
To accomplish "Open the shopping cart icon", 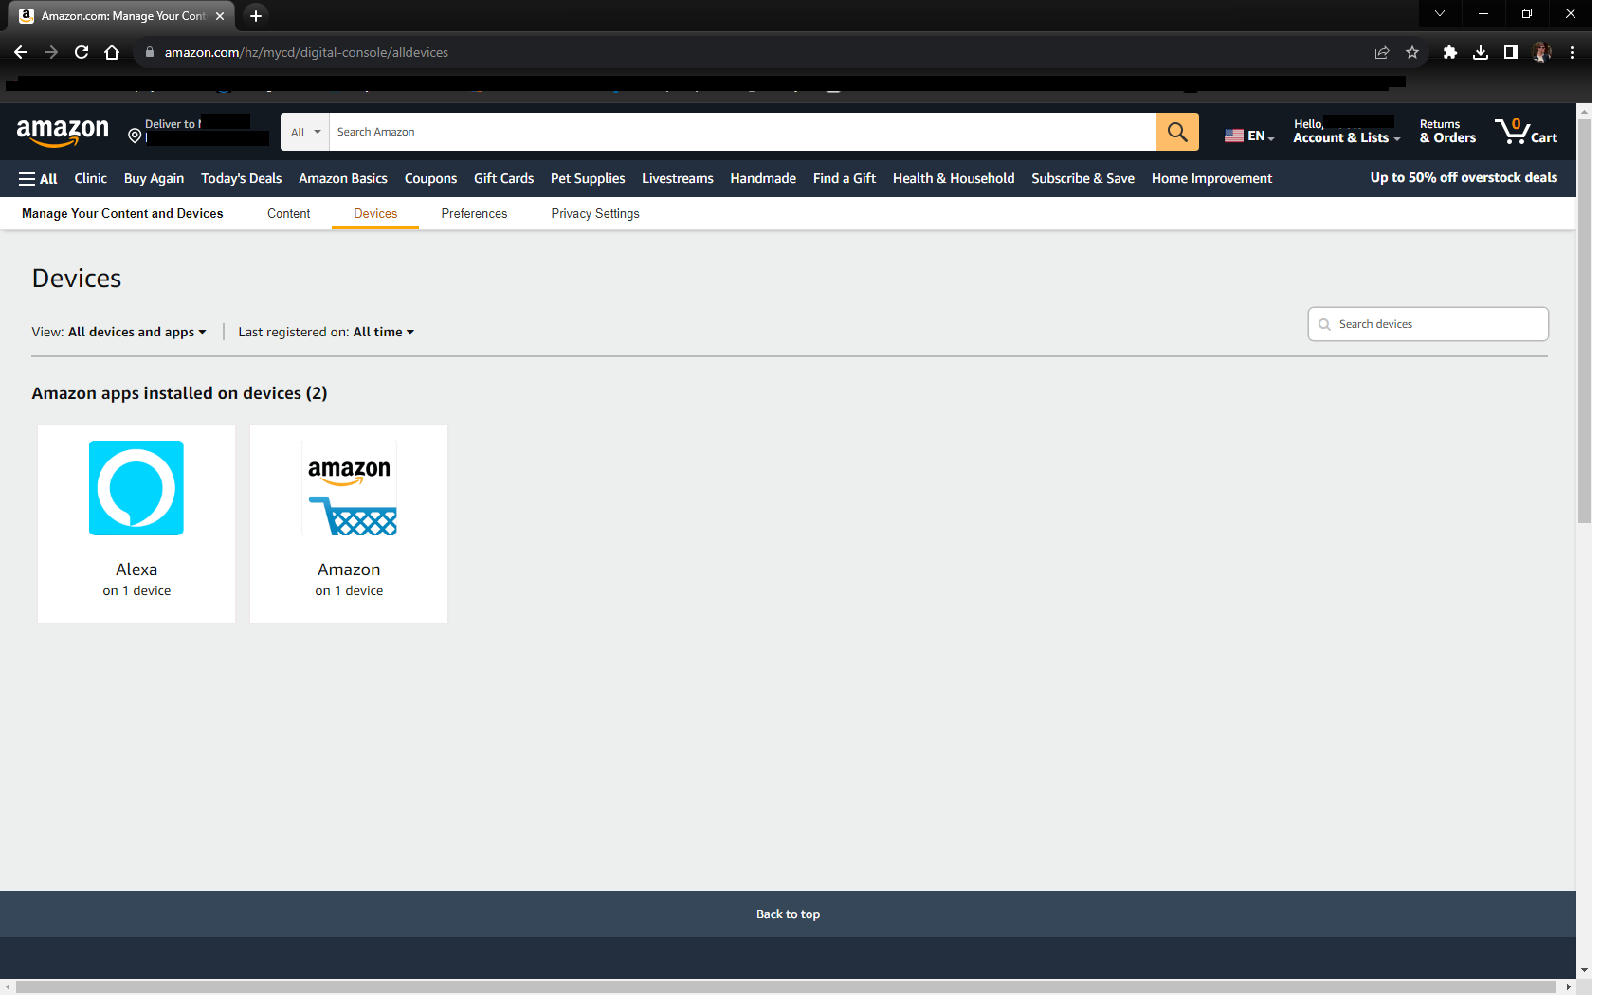I will click(1524, 132).
